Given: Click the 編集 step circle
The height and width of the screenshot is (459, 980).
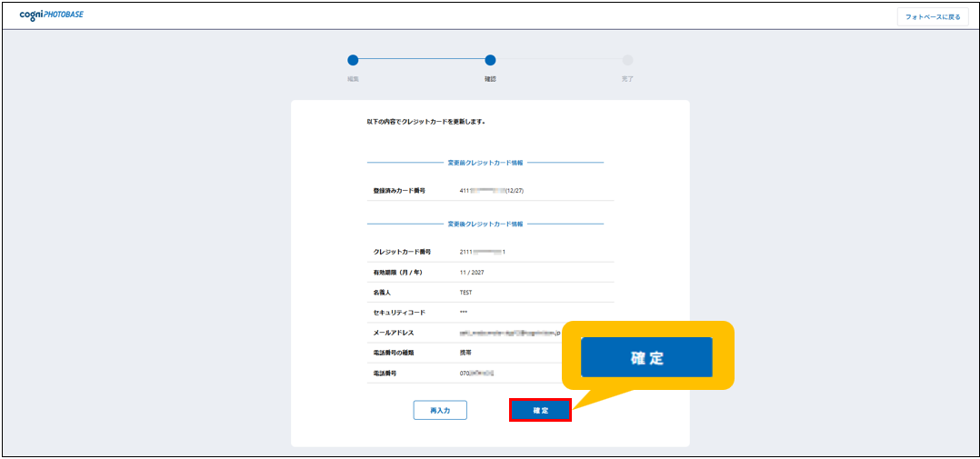Looking at the screenshot, I should pos(353,61).
